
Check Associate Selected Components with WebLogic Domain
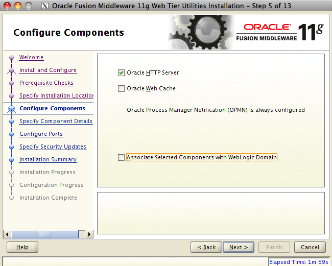121,158
